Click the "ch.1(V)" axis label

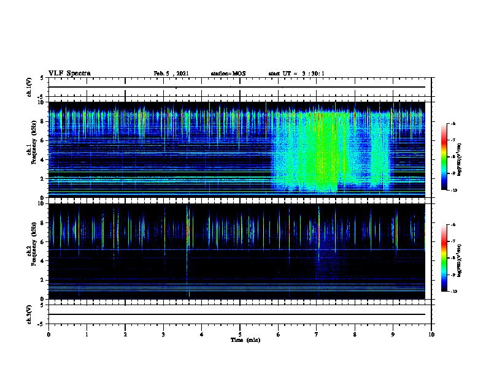pyautogui.click(x=29, y=87)
